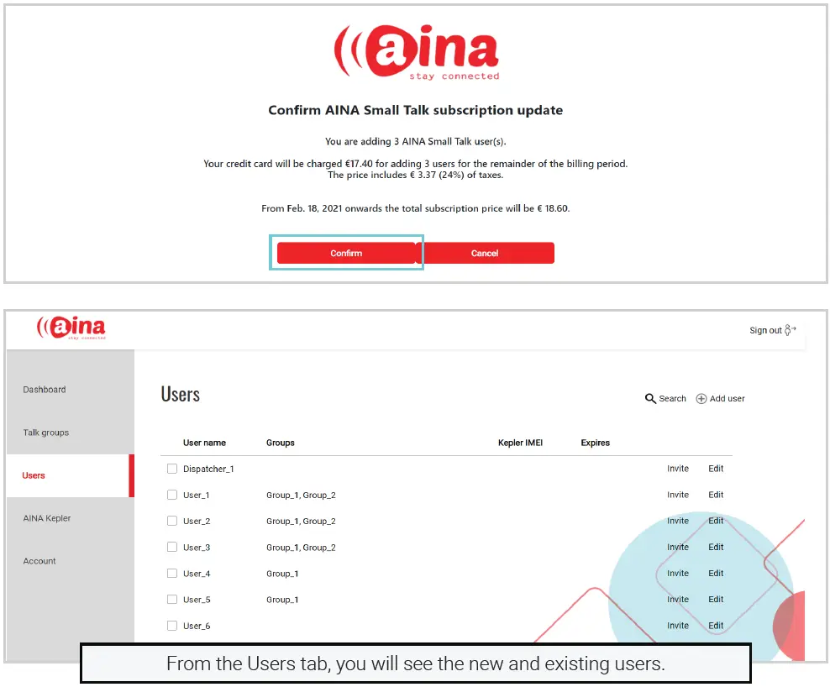Invite User_2

coord(678,521)
